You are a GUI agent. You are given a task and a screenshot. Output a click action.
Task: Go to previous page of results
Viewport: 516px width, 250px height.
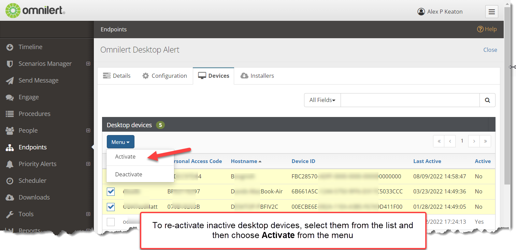450,141
